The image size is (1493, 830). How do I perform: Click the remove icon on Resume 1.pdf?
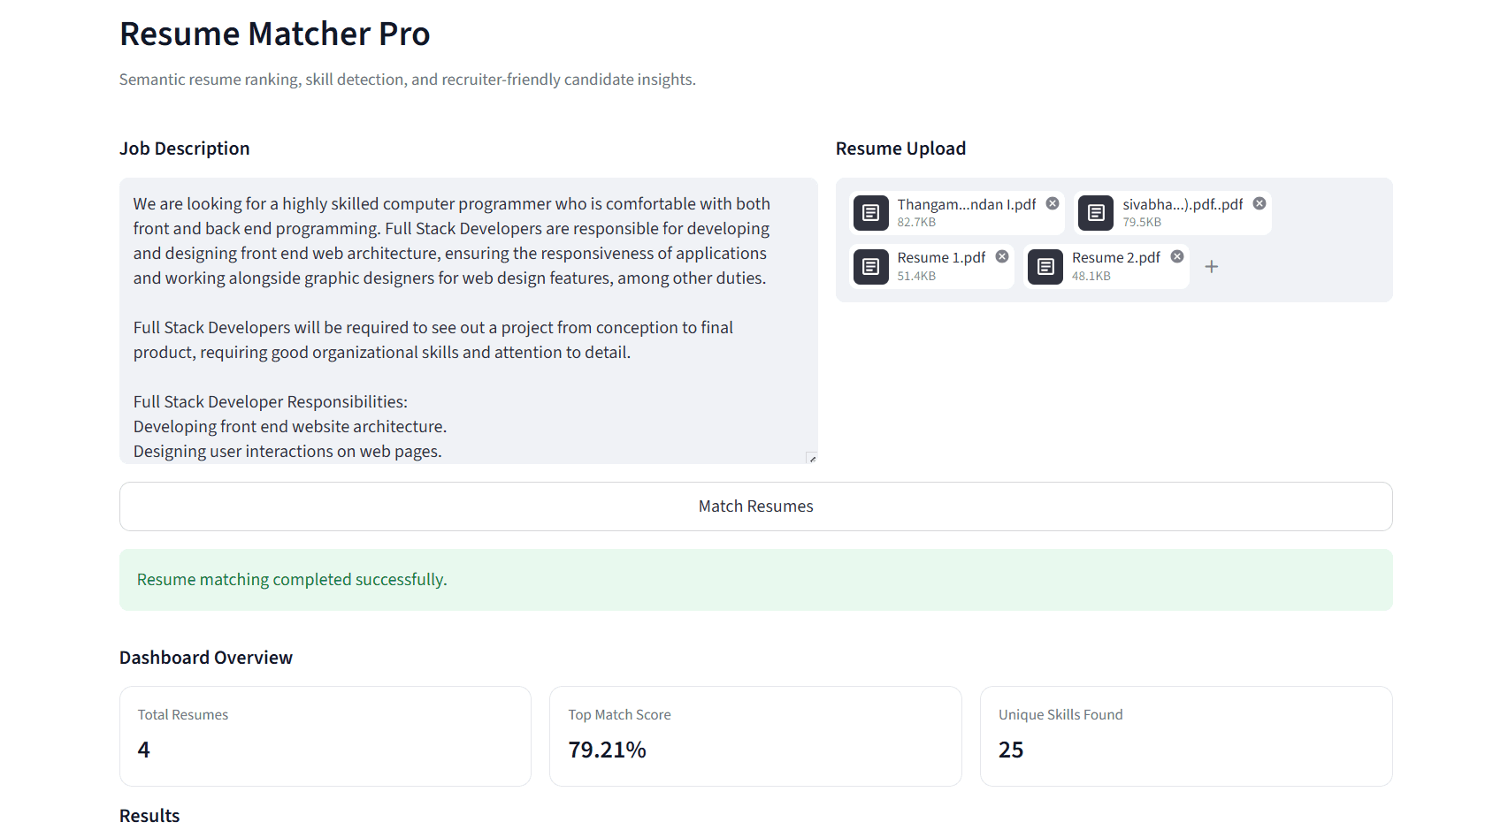1001,255
